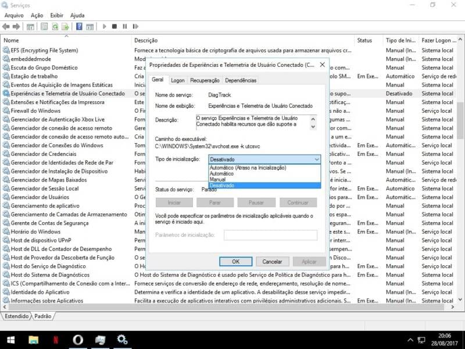Click the Refresh toolbar icon
The height and width of the screenshot is (349, 465).
(55, 27)
